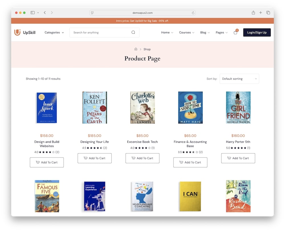Open The Room on the Roof cover
This screenshot has height=231, width=285.
tap(238, 196)
